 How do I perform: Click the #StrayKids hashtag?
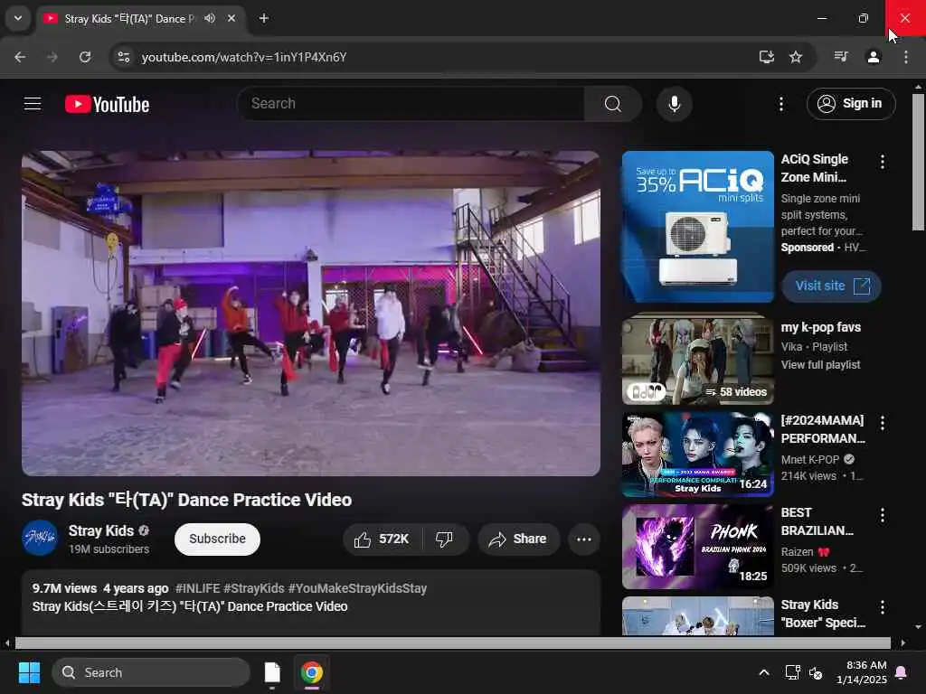254,588
